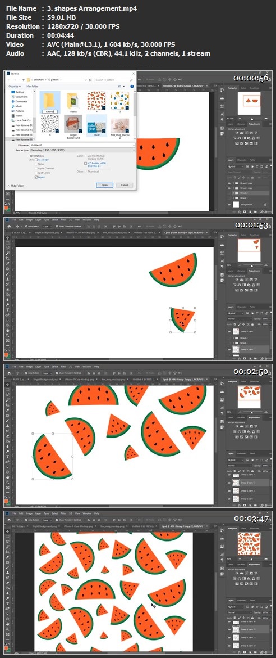Image resolution: width=276 pixels, height=658 pixels.
Task: Click the Open button in Save As dialog
Action: [x=104, y=185]
